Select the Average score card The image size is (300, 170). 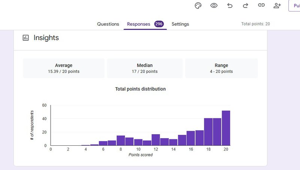[64, 68]
